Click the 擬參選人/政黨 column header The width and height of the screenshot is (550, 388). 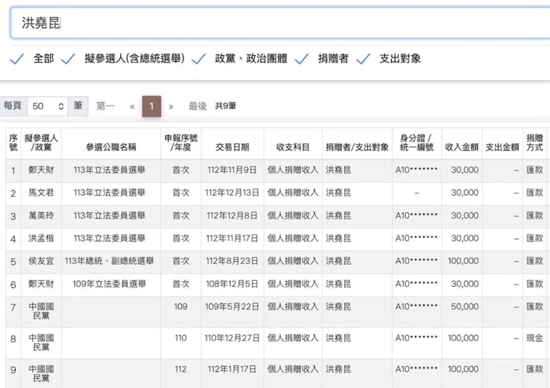(41, 143)
